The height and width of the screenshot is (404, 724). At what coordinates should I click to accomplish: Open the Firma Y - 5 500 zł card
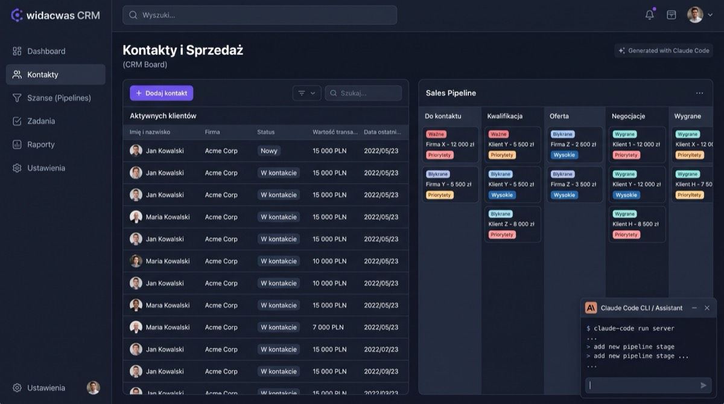click(450, 185)
